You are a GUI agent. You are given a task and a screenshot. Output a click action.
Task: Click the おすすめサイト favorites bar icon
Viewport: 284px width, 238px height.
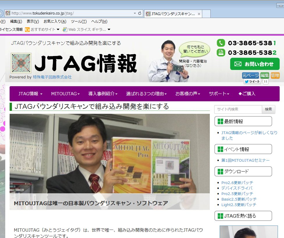click(x=27, y=29)
